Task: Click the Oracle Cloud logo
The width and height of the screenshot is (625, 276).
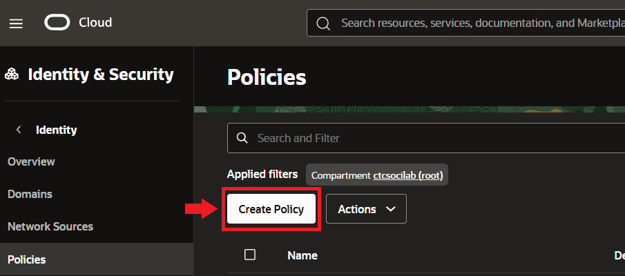Action: [x=57, y=22]
